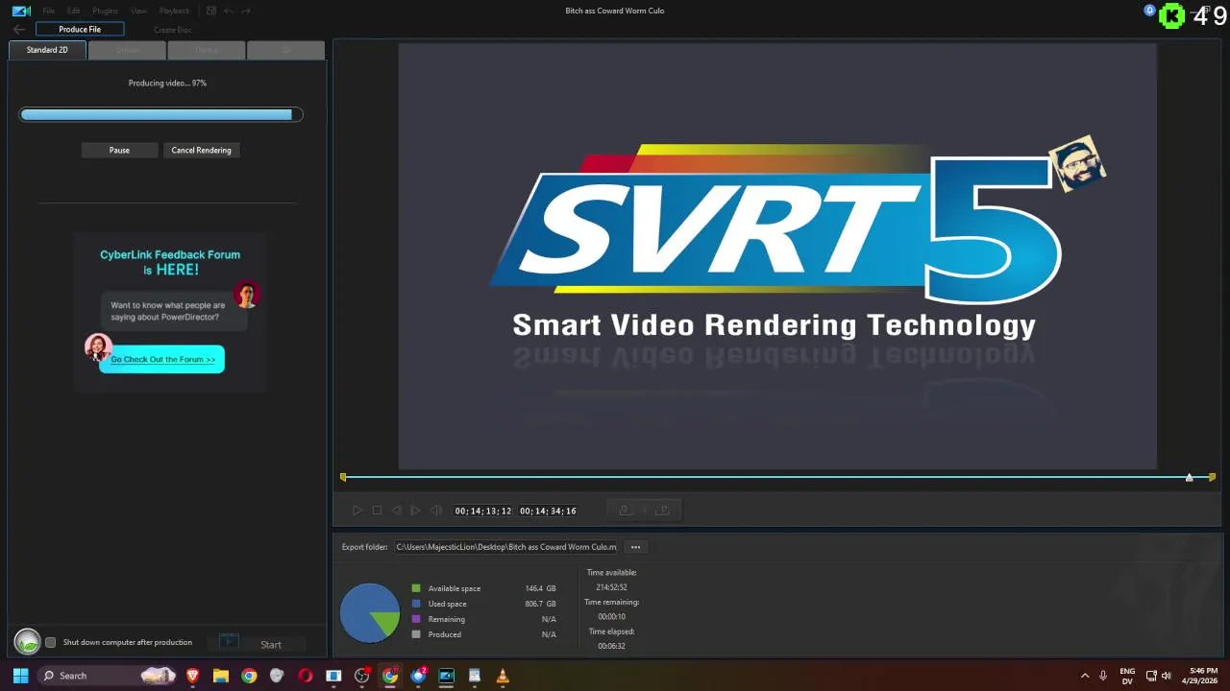Open Opera browser from taskbar
Image resolution: width=1230 pixels, height=691 pixels.
[x=306, y=676]
